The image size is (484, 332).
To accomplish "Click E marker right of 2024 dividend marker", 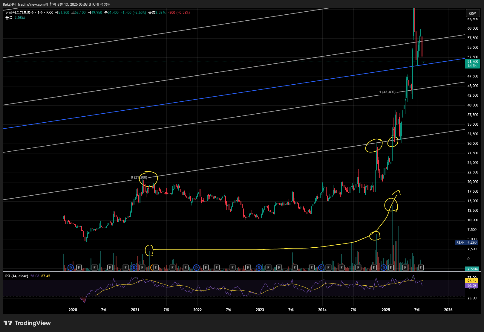I will [x=328, y=267].
